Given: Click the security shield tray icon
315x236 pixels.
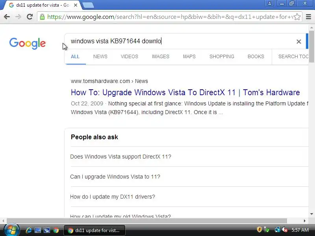Looking at the screenshot, I should pyautogui.click(x=259, y=230).
